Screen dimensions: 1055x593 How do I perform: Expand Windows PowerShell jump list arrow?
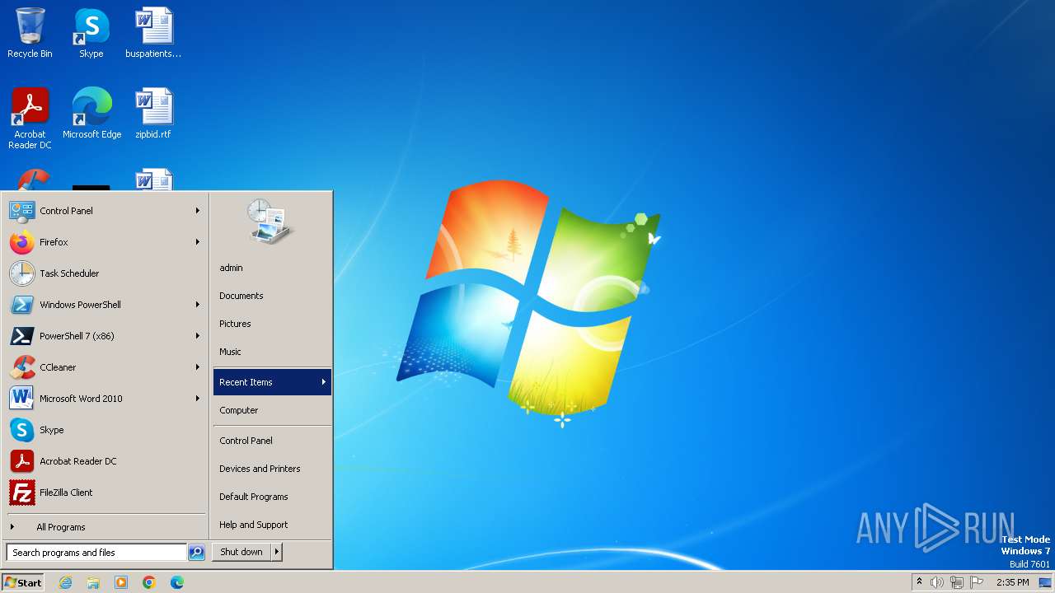(x=198, y=305)
